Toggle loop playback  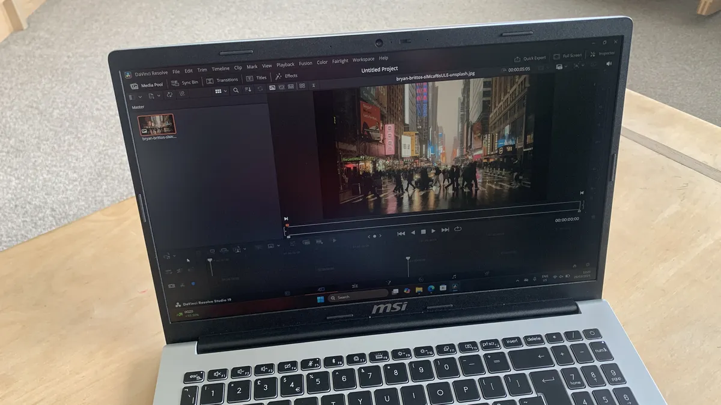pos(458,229)
